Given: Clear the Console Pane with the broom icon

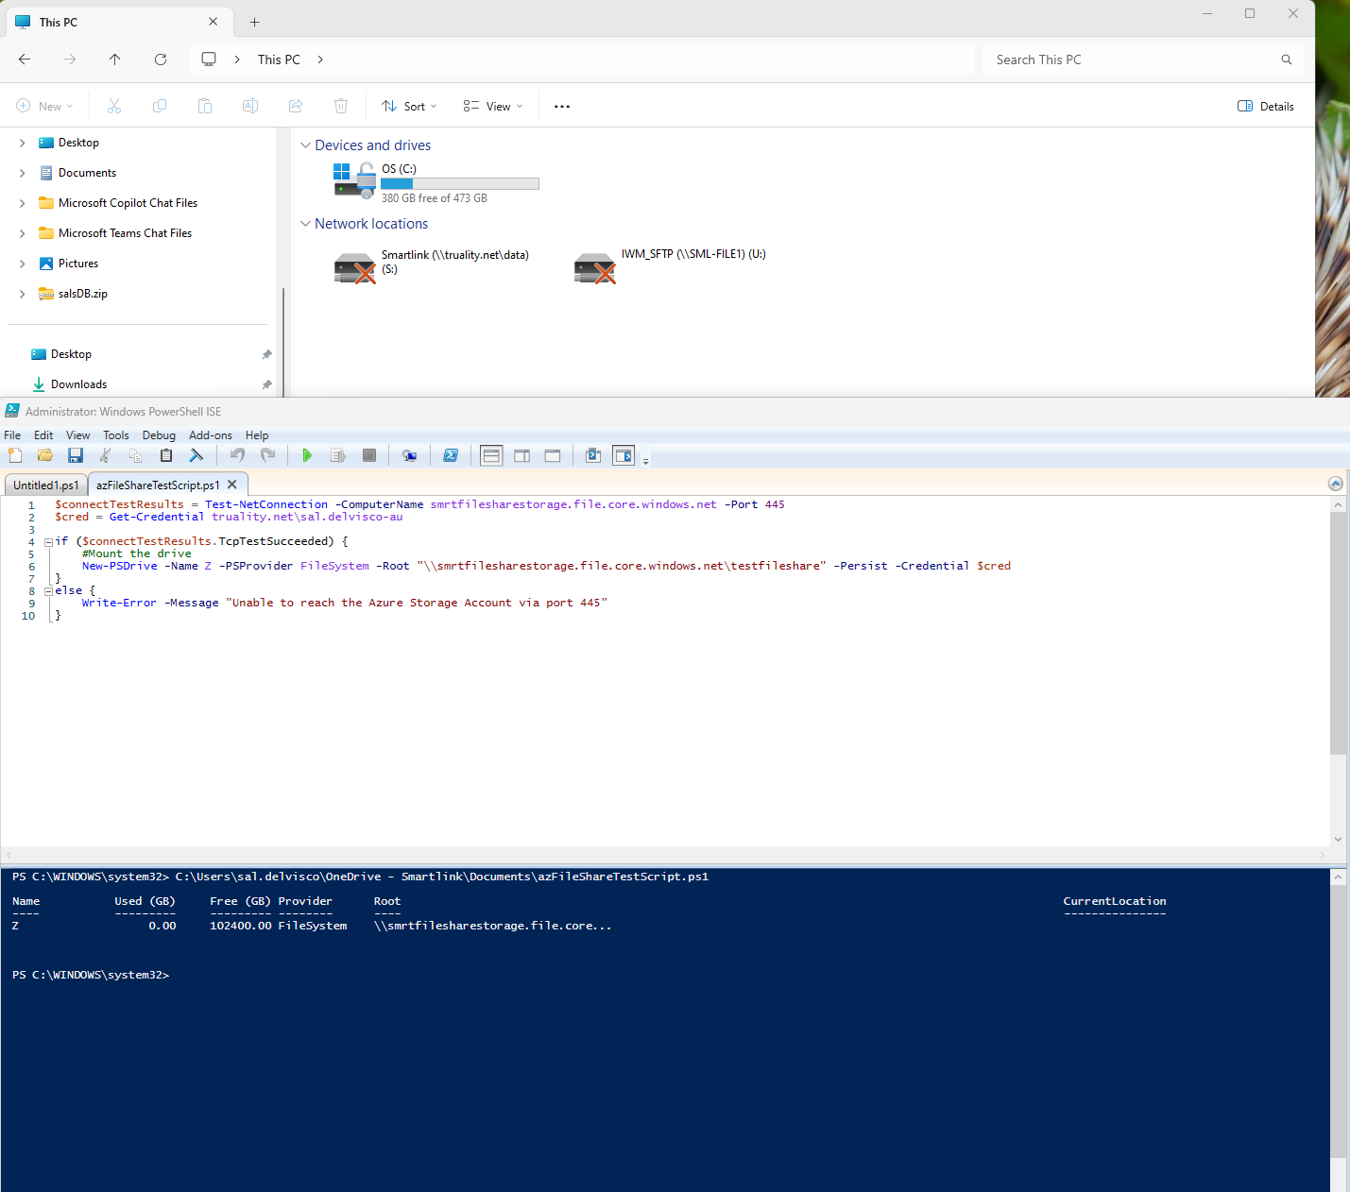Looking at the screenshot, I should coord(197,455).
